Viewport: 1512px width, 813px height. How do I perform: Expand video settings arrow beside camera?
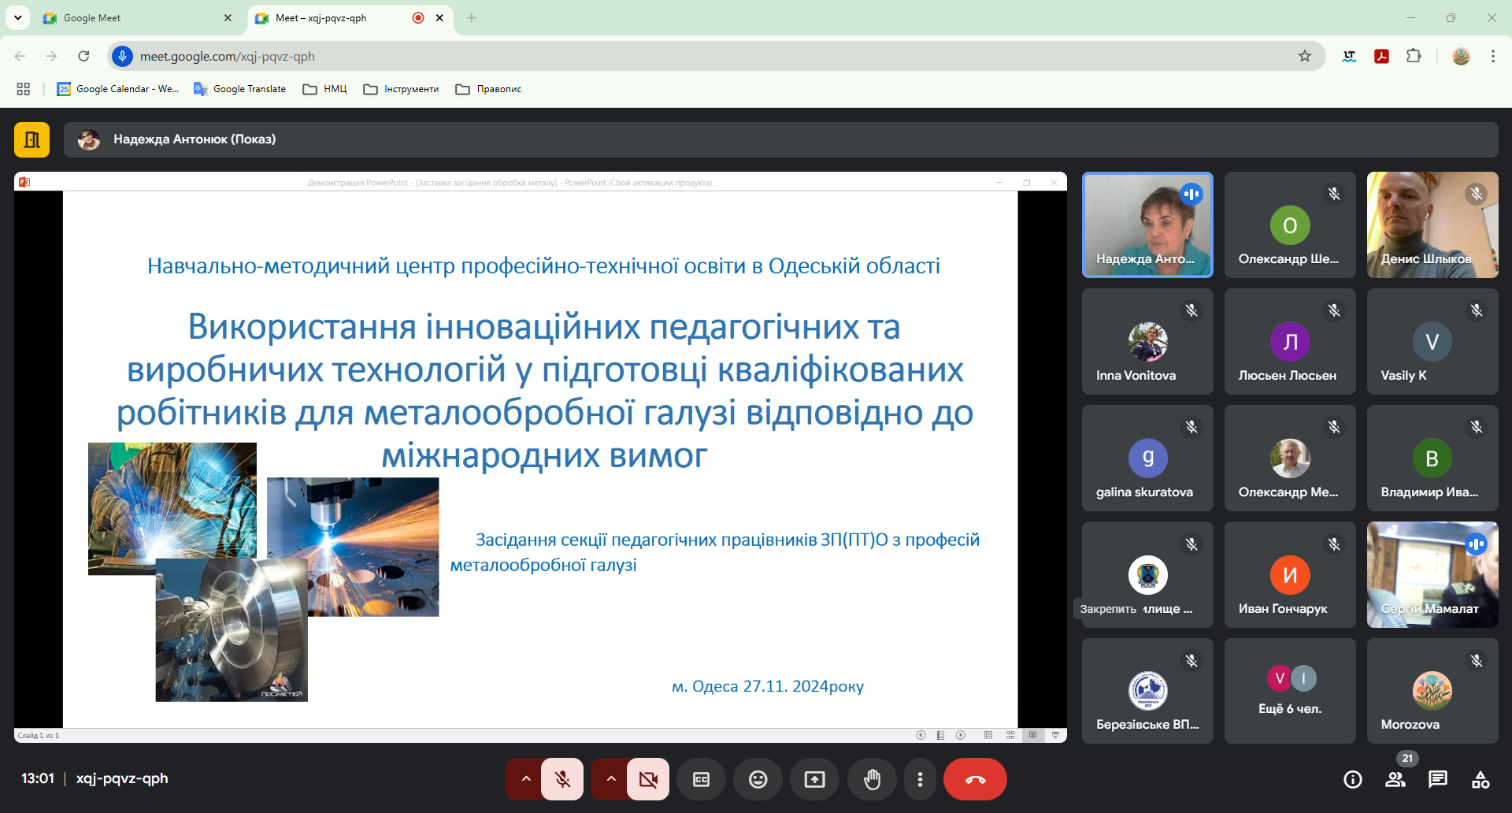click(x=611, y=779)
